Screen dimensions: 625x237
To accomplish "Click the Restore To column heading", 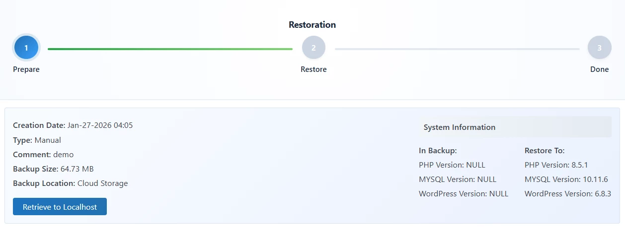I will click(x=545, y=150).
